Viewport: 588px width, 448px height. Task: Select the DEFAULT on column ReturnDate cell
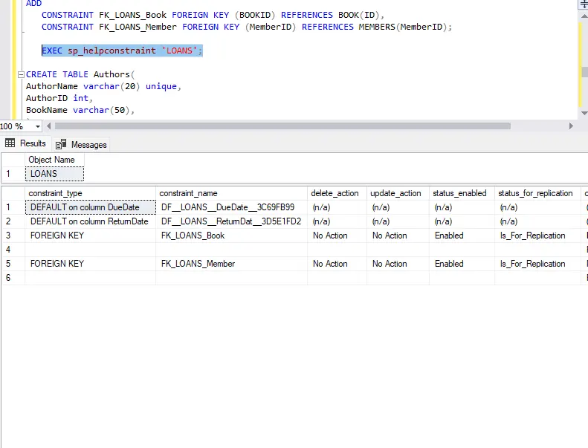coord(91,221)
